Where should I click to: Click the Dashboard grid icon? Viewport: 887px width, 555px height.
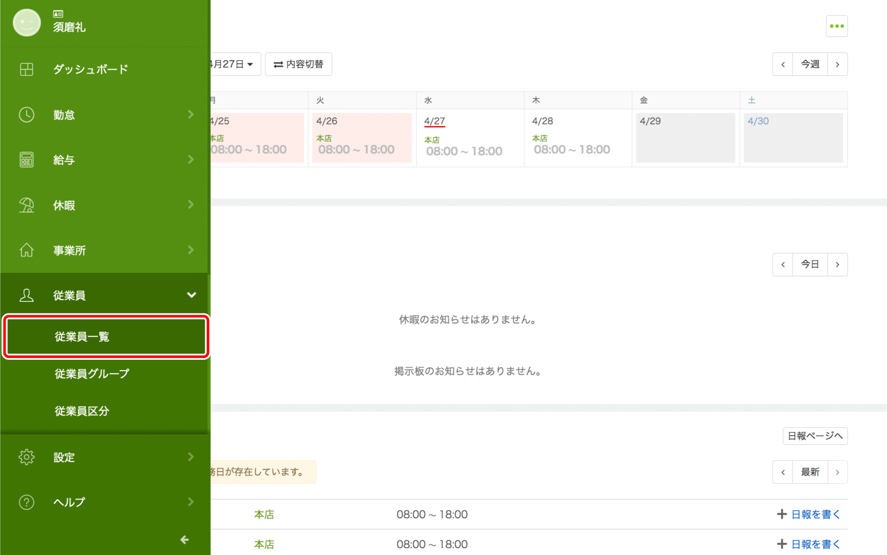[26, 69]
